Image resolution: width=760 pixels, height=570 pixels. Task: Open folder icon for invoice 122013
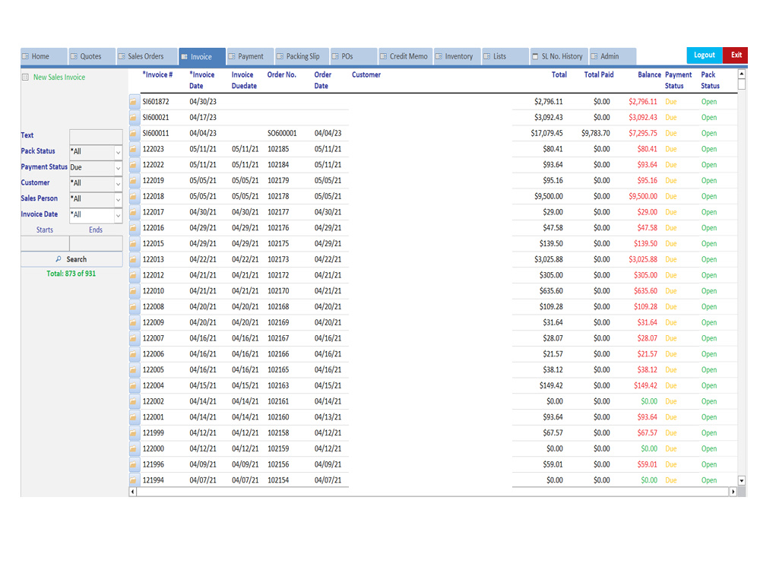(133, 259)
